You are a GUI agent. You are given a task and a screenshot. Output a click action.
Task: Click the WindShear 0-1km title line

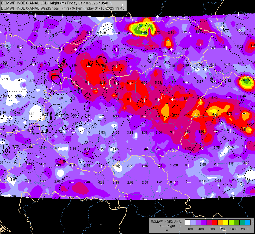63,8
